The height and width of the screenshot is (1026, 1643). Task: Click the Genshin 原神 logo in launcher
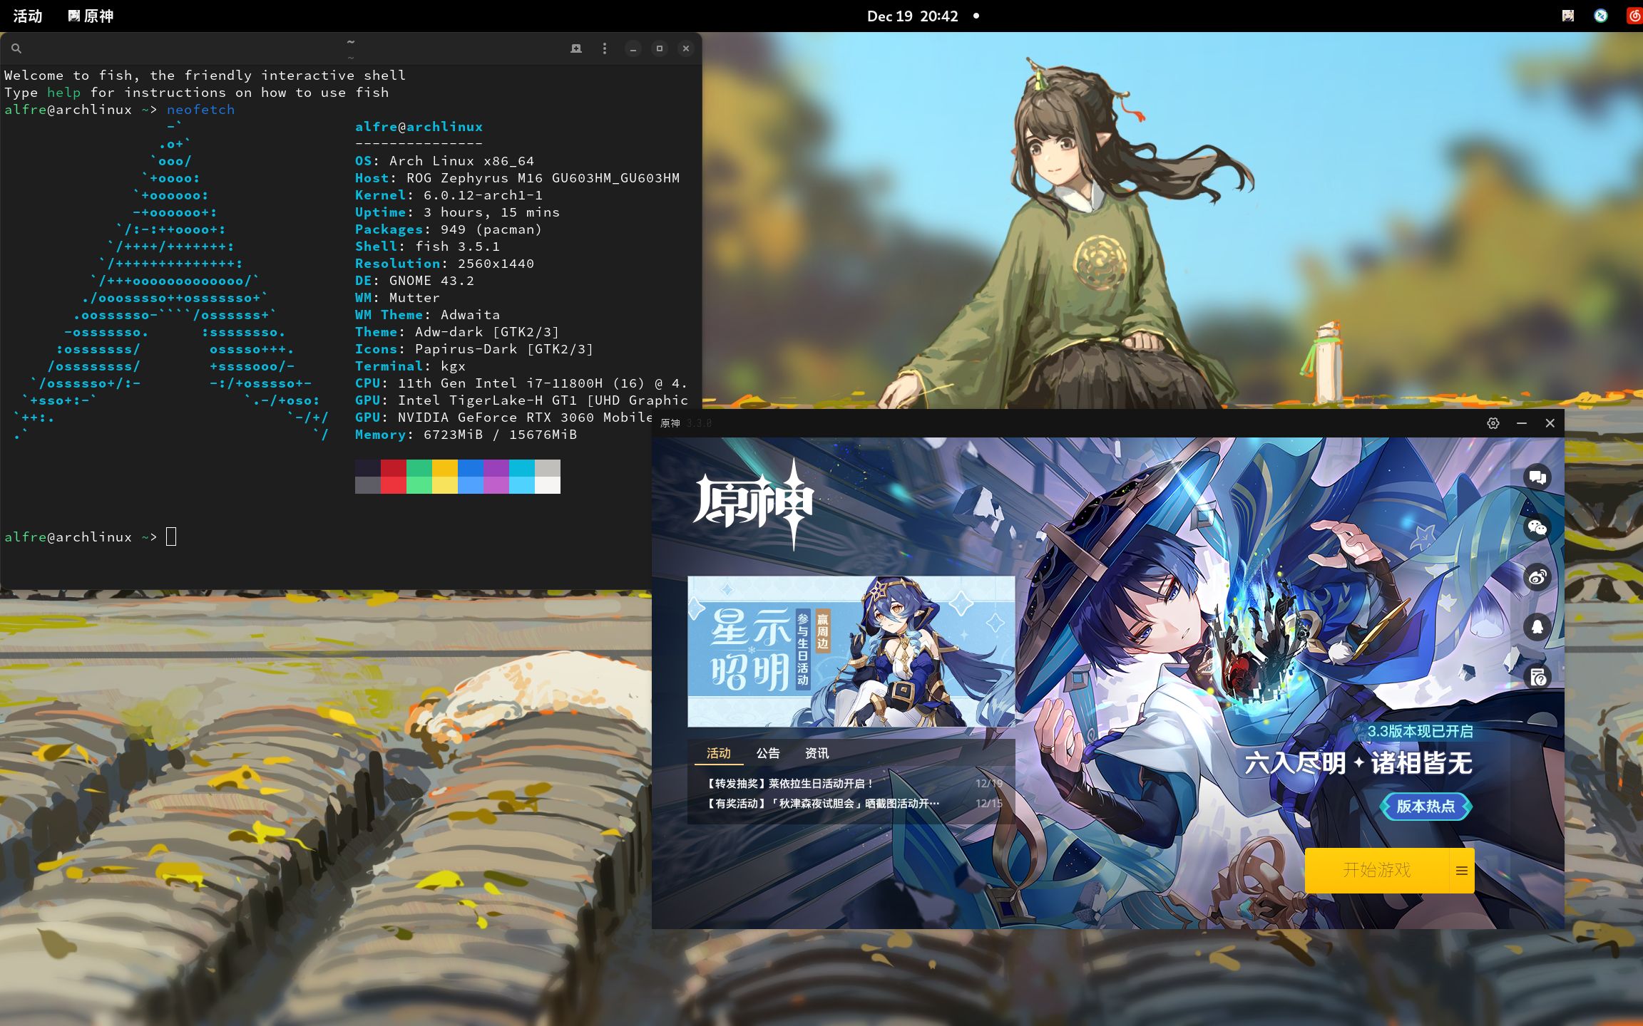pos(754,504)
